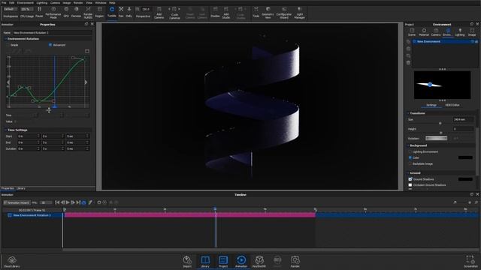The image size is (481, 270).
Task: Select the Pan camera tool
Action: [121, 12]
